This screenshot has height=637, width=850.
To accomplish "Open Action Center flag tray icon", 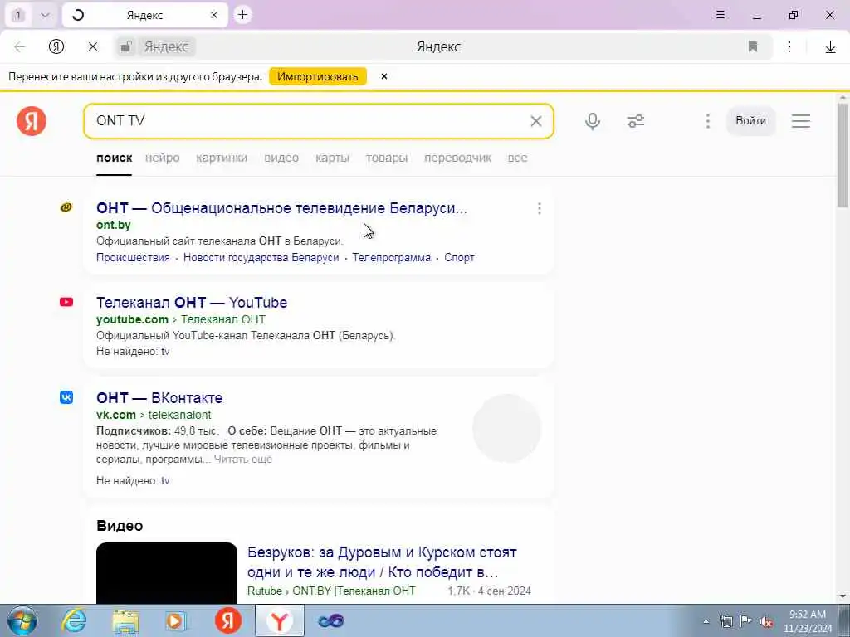I will click(x=746, y=620).
